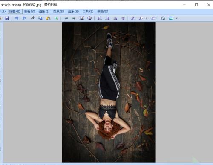This screenshot has height=165, width=213.
Task: Click the round globe-like toolbar icon
Action: [89, 18]
